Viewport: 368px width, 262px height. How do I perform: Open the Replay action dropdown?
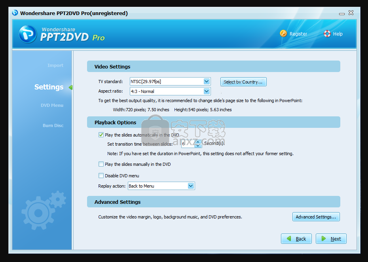coord(191,186)
